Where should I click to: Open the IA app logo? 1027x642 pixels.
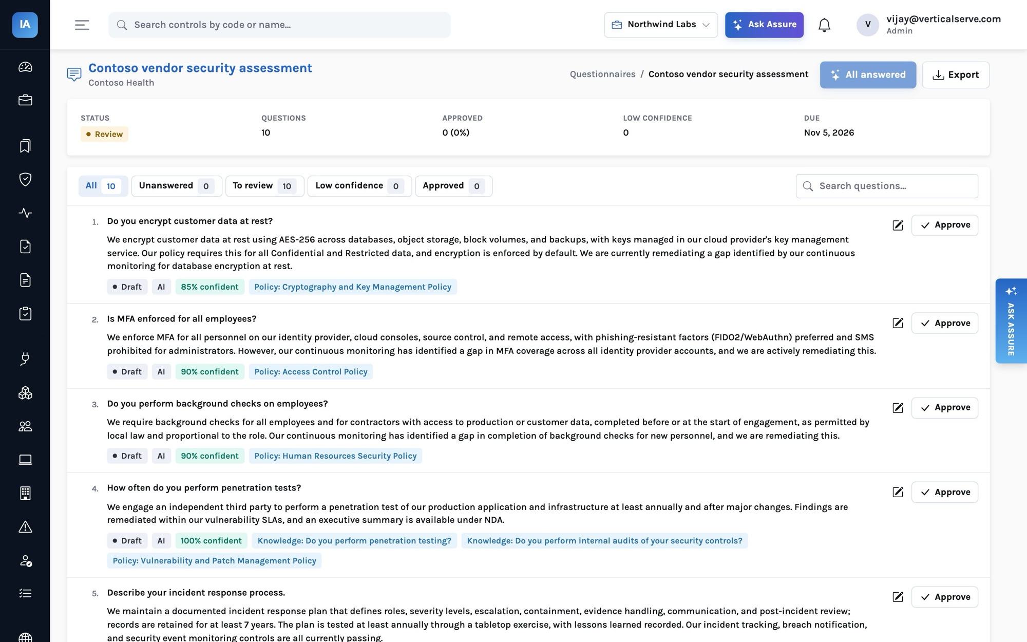coord(25,25)
